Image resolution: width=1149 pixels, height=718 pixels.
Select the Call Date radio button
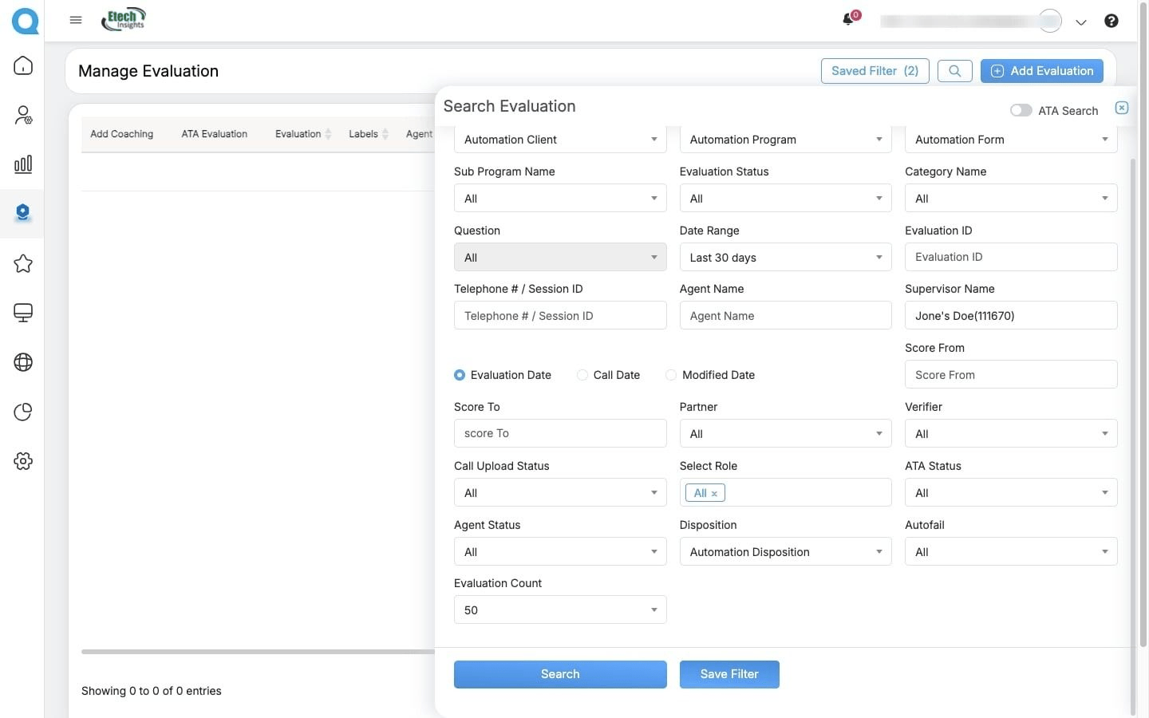[582, 375]
